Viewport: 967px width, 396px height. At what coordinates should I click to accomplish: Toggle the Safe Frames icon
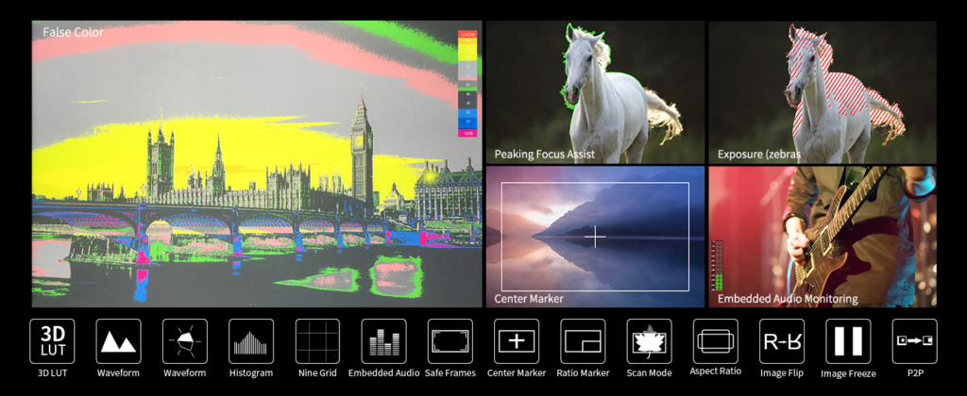[x=450, y=341]
